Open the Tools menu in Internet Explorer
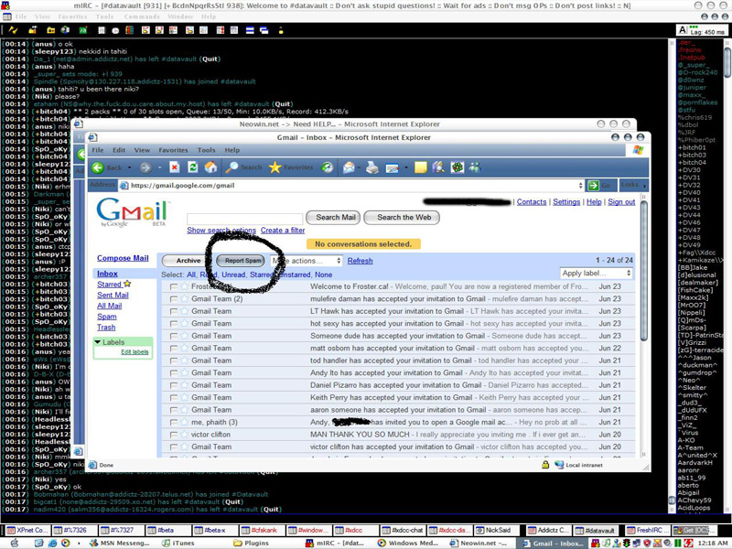Screen dimensions: 732x549 [x=206, y=150]
